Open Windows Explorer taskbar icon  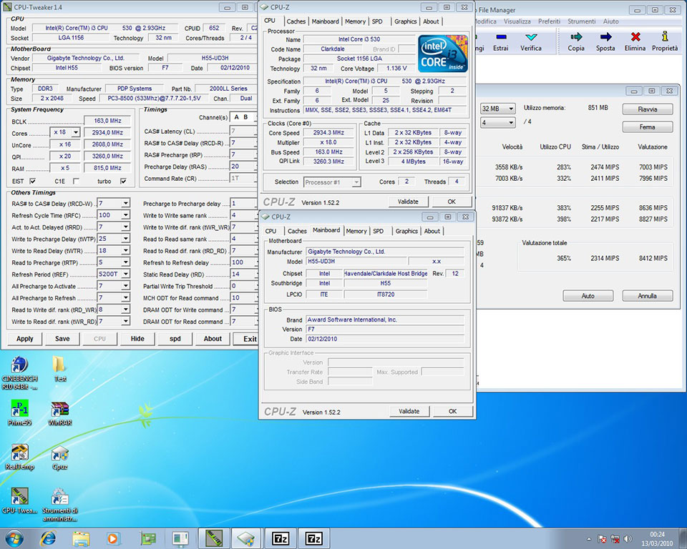[x=81, y=538]
